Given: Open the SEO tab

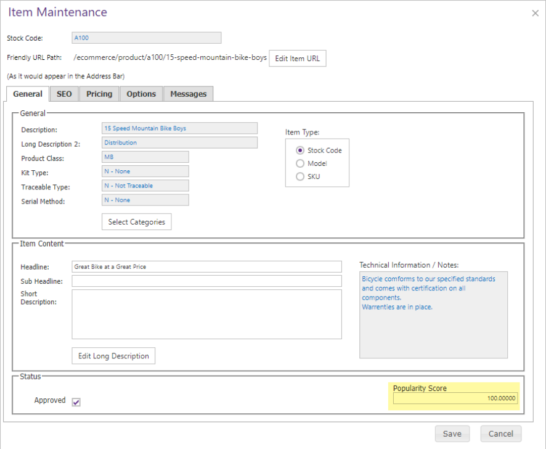Looking at the screenshot, I should (64, 94).
